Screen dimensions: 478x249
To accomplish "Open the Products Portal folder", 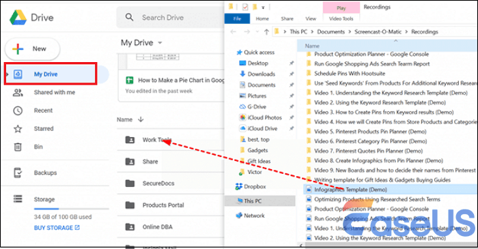I will coord(171,205).
